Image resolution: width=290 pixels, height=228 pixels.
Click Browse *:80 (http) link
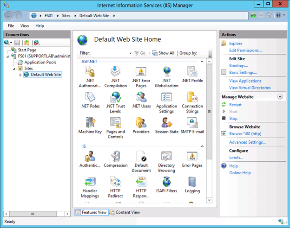(245, 134)
